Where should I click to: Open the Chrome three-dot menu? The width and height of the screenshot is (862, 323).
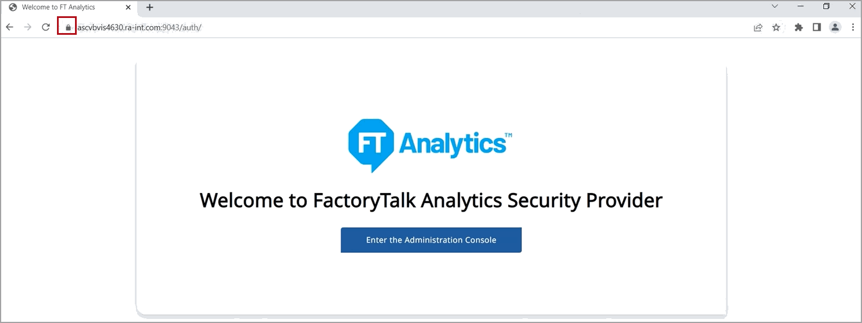click(853, 27)
